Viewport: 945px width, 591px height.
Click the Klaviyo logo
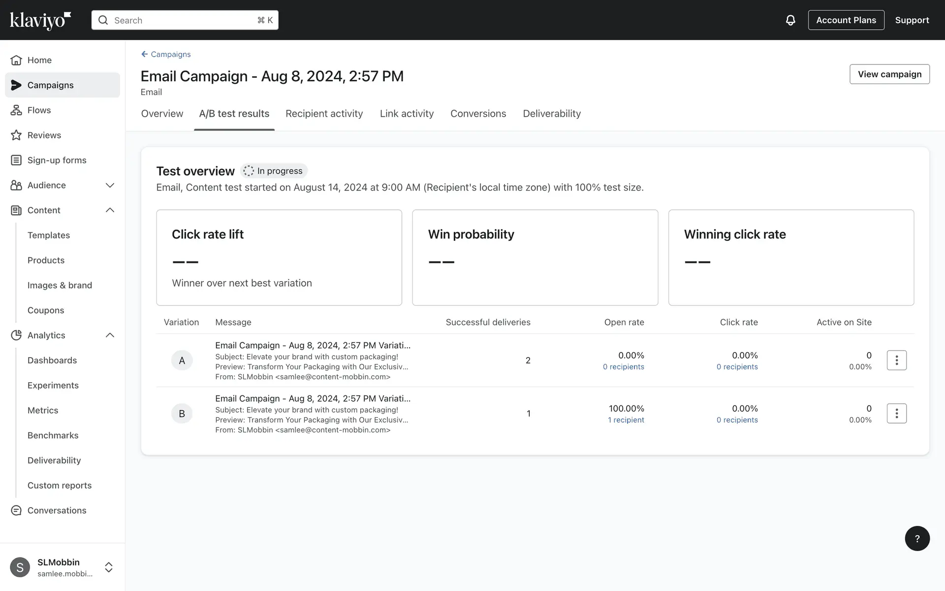pos(40,20)
